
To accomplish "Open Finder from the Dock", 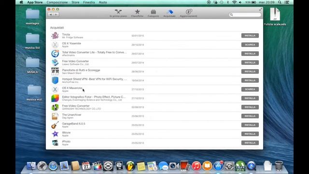I will point(31,166).
